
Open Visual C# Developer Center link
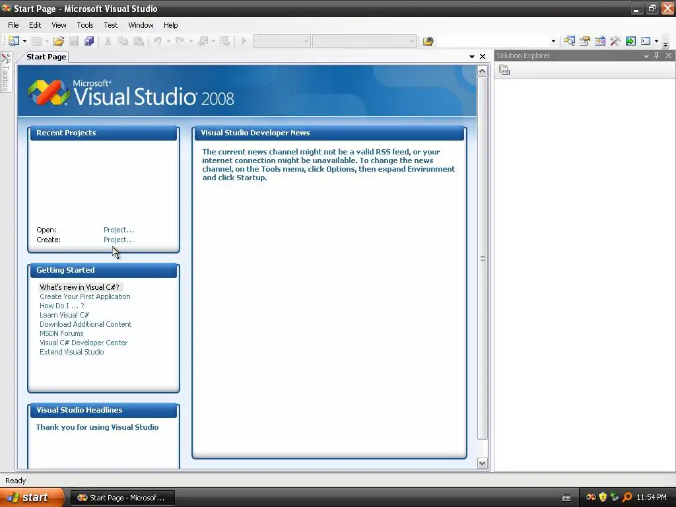(84, 343)
